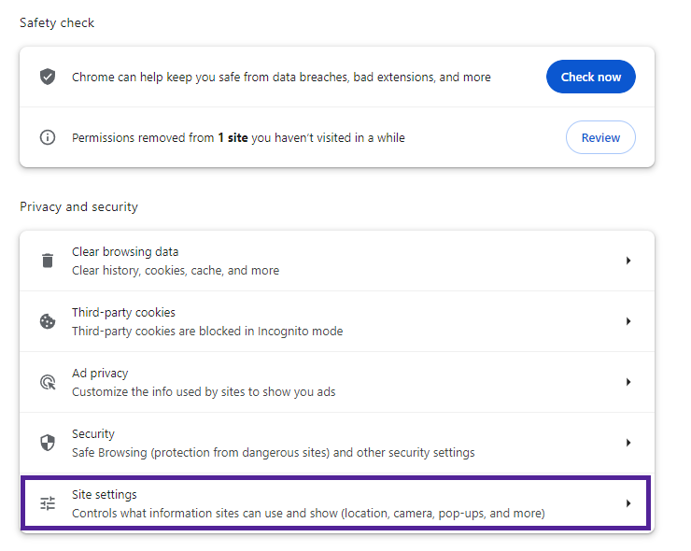This screenshot has width=691, height=551.
Task: Open the Security row
Action: click(337, 443)
